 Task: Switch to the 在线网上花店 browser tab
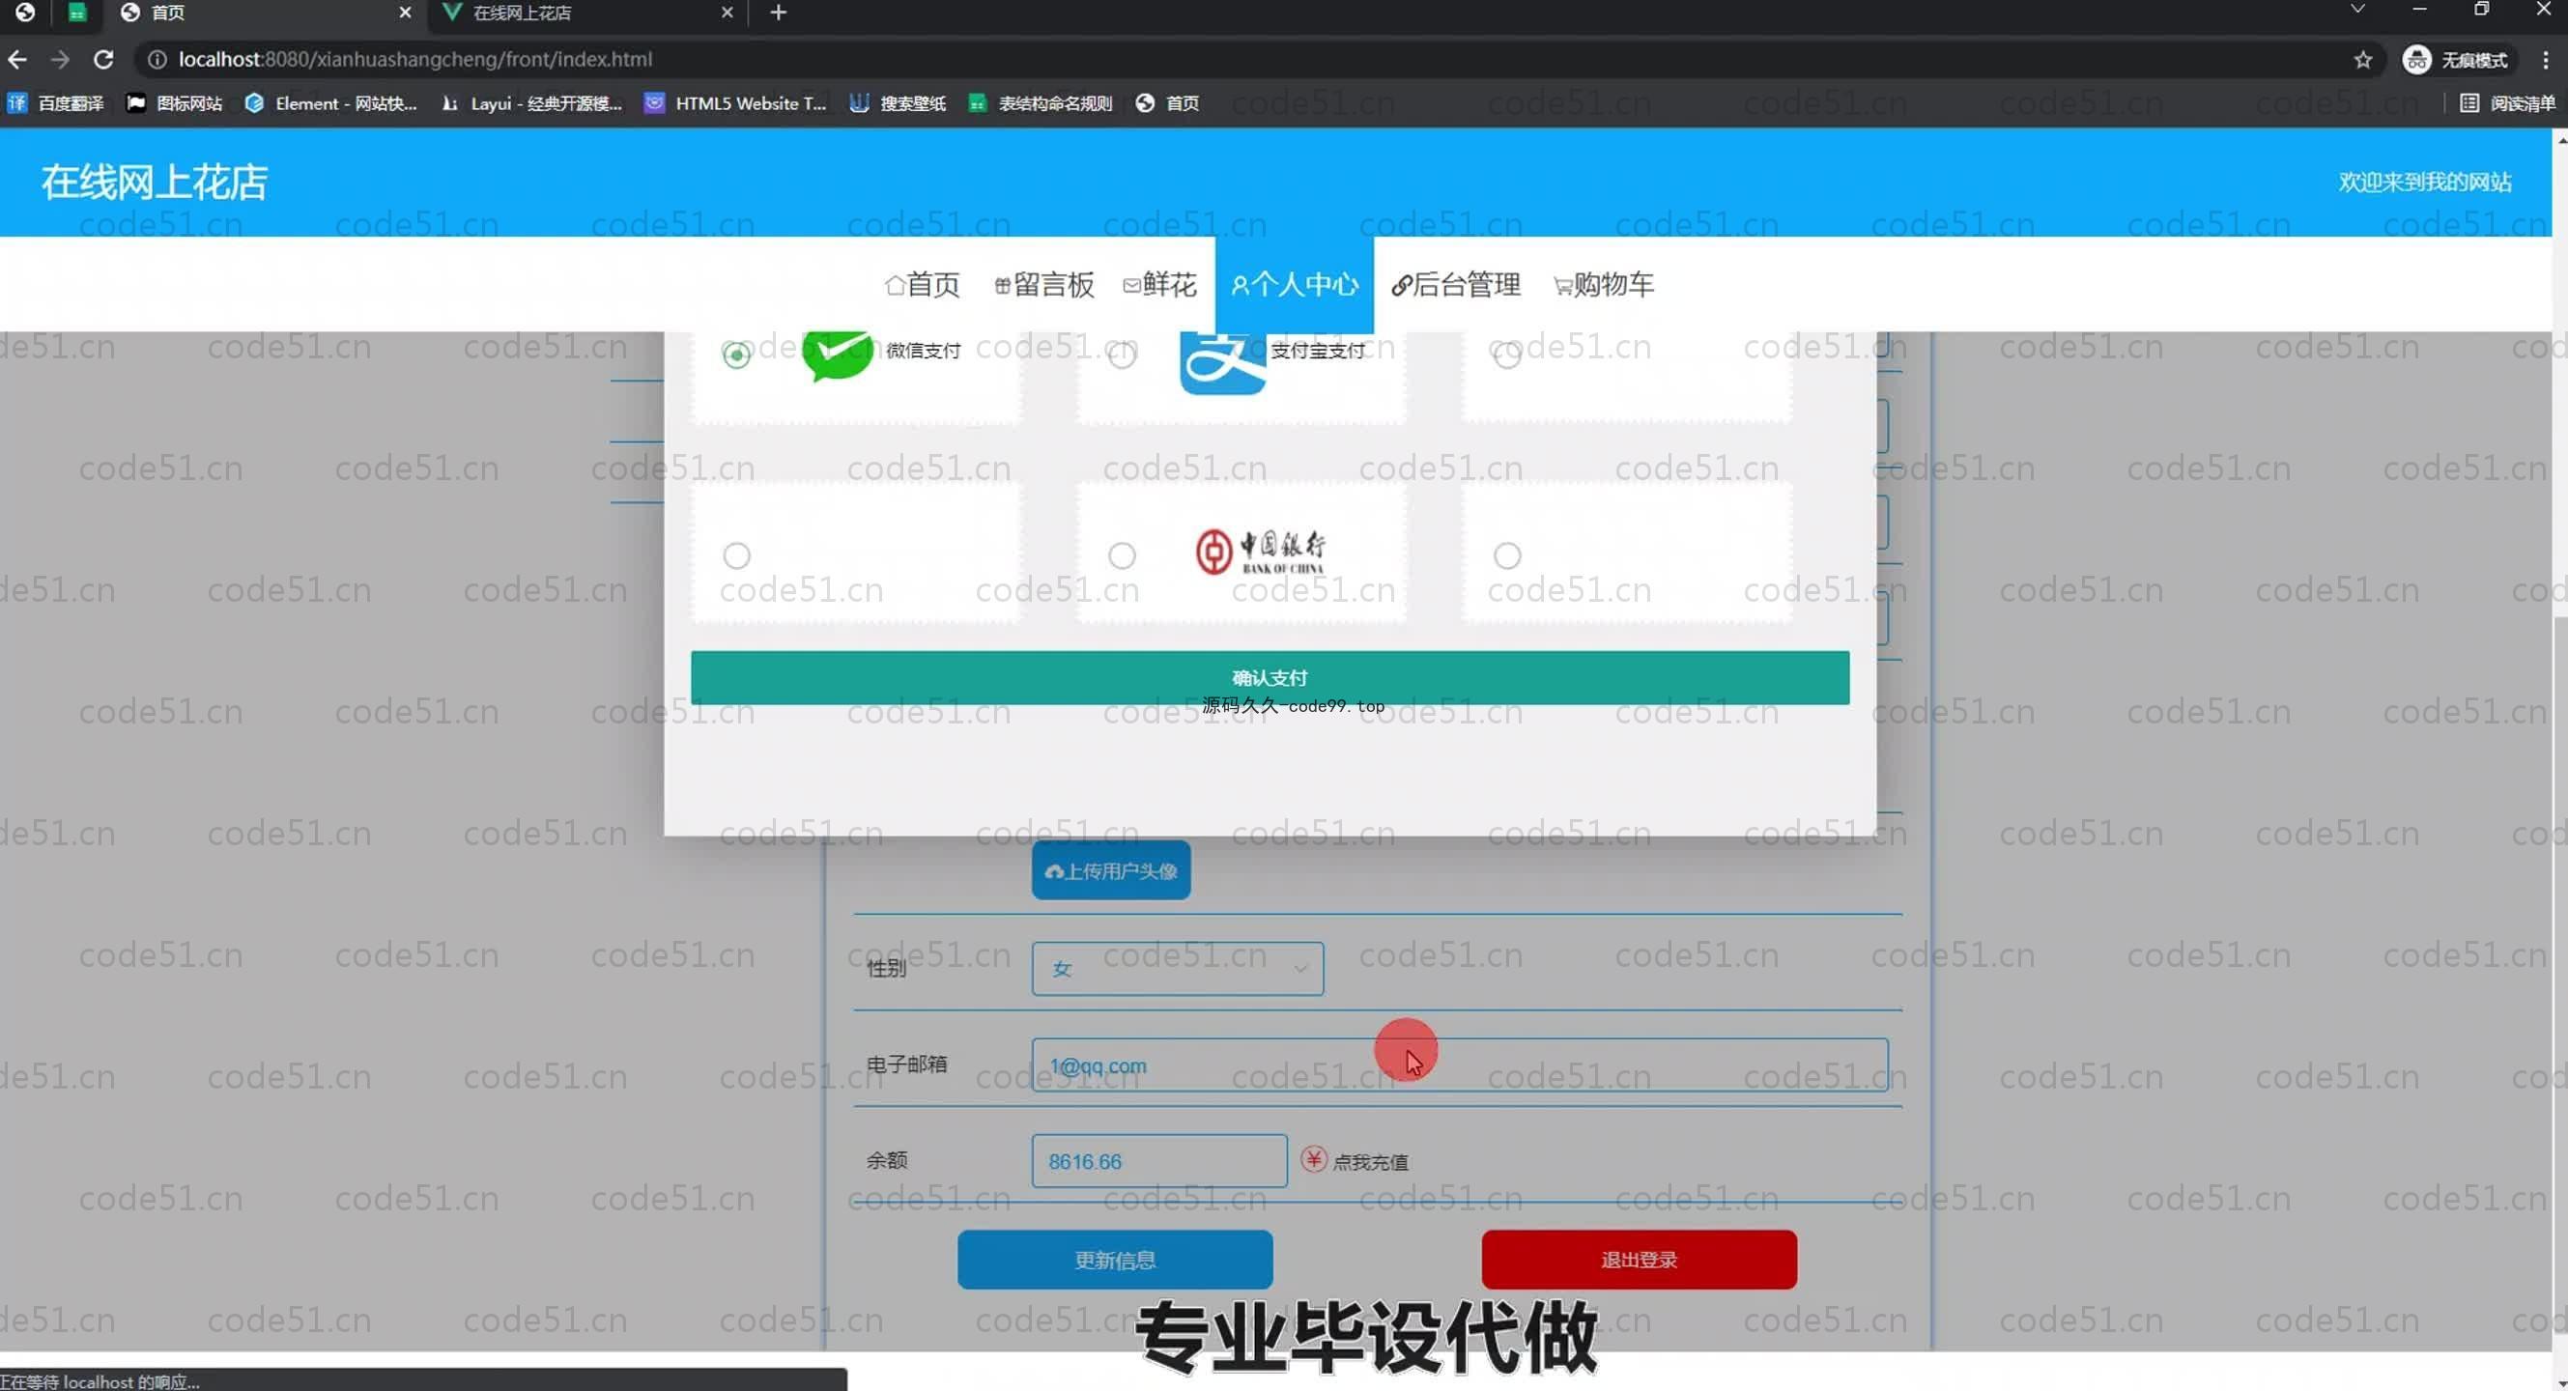(x=588, y=13)
